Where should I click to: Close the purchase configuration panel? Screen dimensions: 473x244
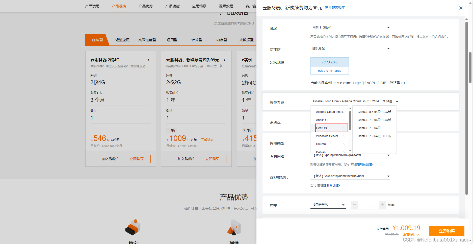pyautogui.click(x=461, y=8)
